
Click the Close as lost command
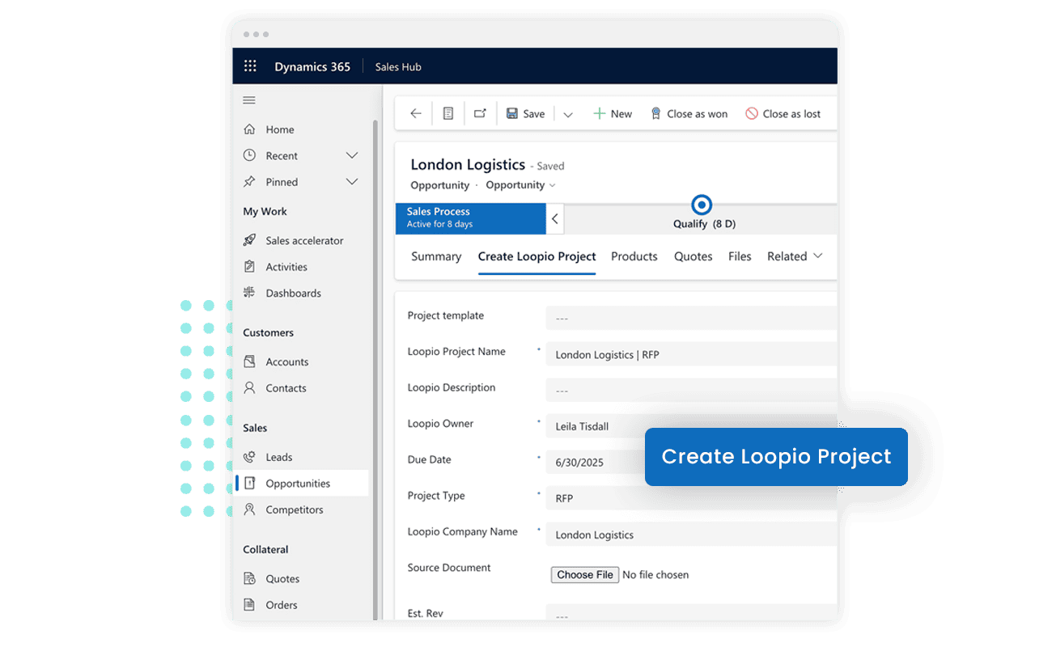coord(783,114)
